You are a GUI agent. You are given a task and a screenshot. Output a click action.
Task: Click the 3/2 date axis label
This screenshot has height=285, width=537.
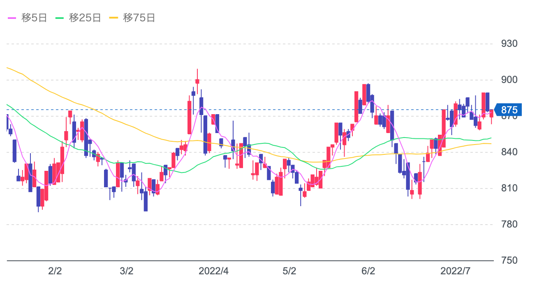coord(126,271)
